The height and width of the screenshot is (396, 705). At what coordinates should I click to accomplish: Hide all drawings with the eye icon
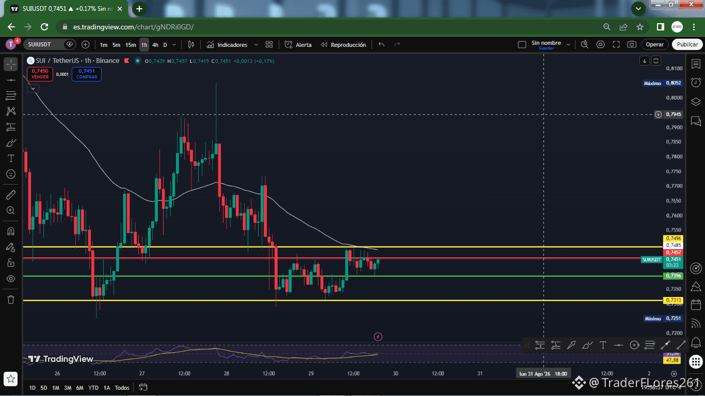point(11,278)
